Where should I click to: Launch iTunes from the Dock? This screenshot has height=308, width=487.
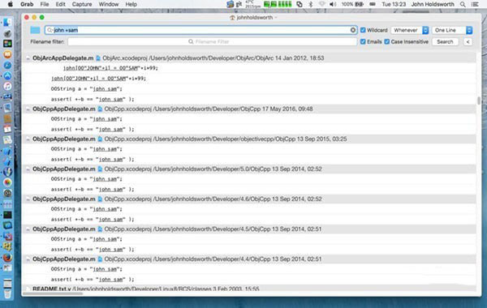click(7, 87)
